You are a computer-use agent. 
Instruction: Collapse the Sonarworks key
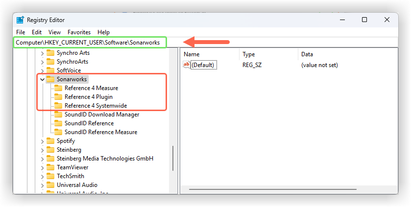tap(42, 79)
